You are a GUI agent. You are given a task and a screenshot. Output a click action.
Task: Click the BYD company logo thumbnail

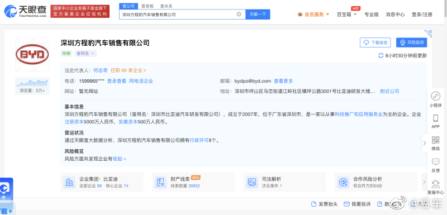[32, 55]
